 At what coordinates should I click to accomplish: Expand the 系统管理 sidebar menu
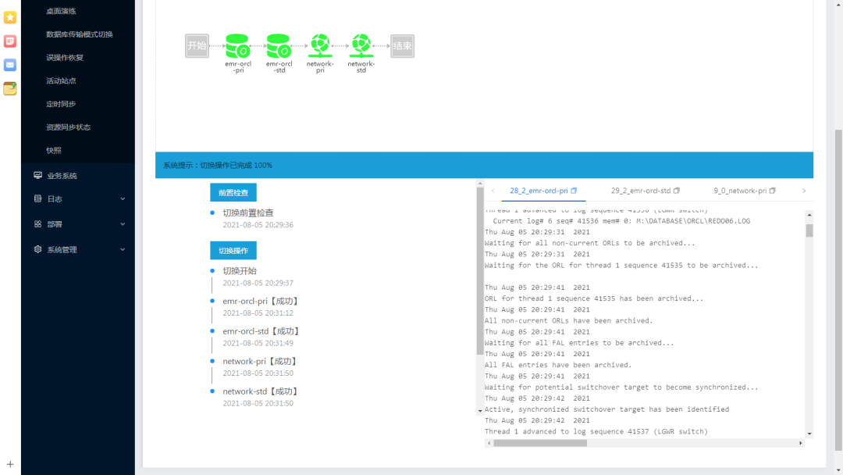[78, 250]
